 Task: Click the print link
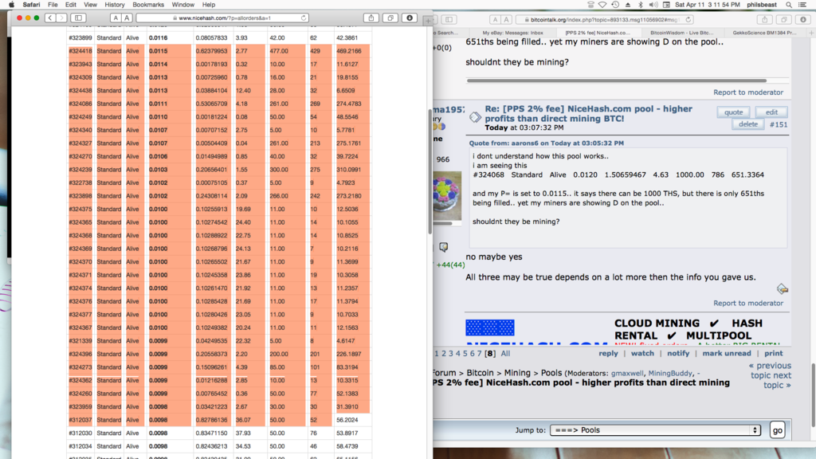(x=773, y=353)
